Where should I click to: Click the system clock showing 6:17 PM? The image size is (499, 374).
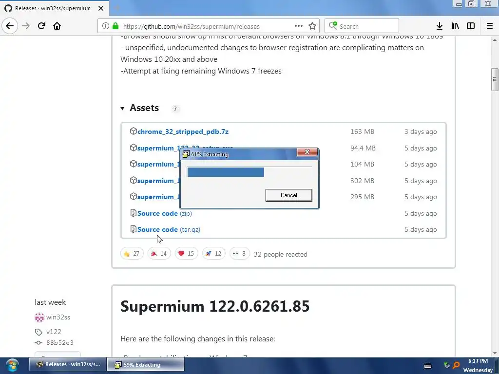click(478, 361)
